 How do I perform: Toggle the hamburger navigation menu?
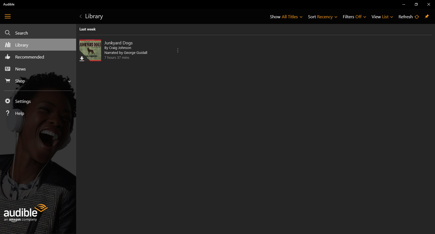(x=8, y=17)
